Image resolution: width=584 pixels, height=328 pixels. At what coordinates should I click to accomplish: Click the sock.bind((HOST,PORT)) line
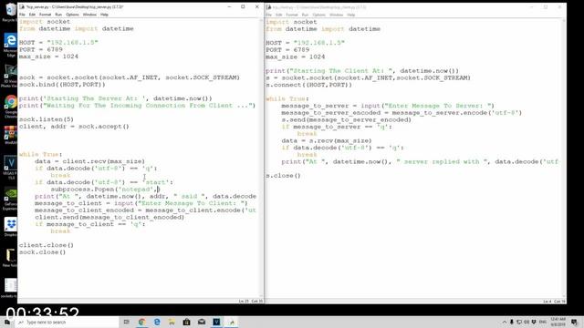[x=62, y=85]
